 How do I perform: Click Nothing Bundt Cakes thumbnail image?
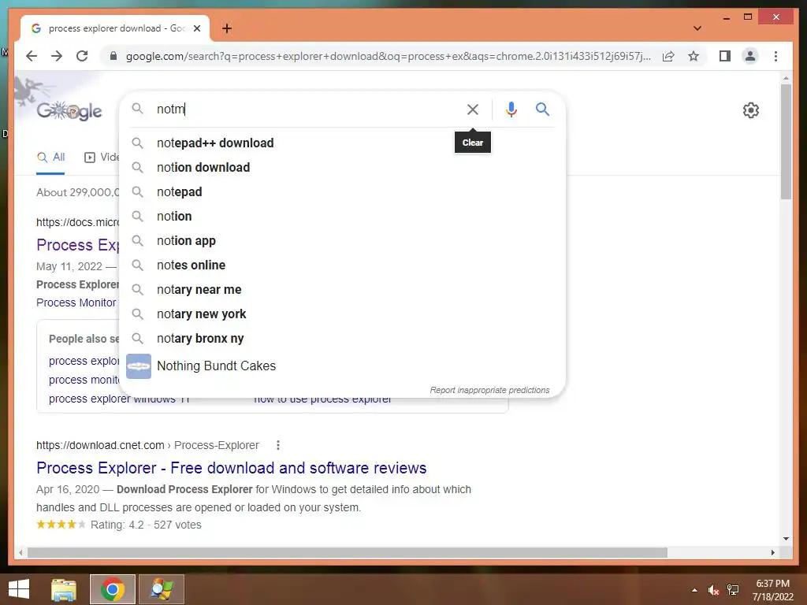139,366
